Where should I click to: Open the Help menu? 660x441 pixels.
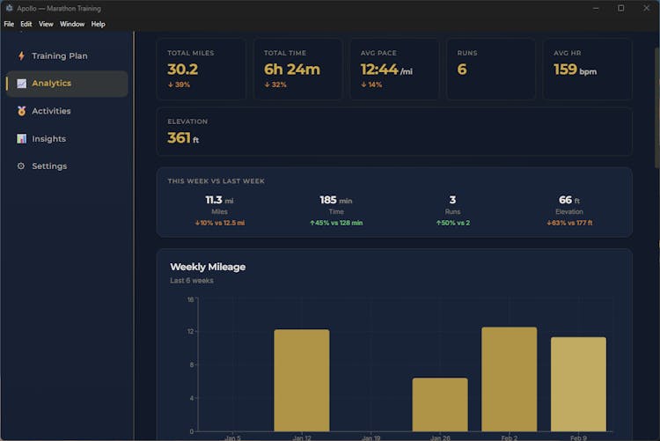pos(98,24)
